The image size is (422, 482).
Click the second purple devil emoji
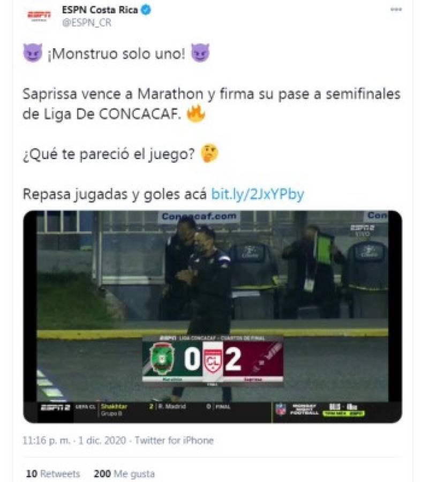point(200,52)
